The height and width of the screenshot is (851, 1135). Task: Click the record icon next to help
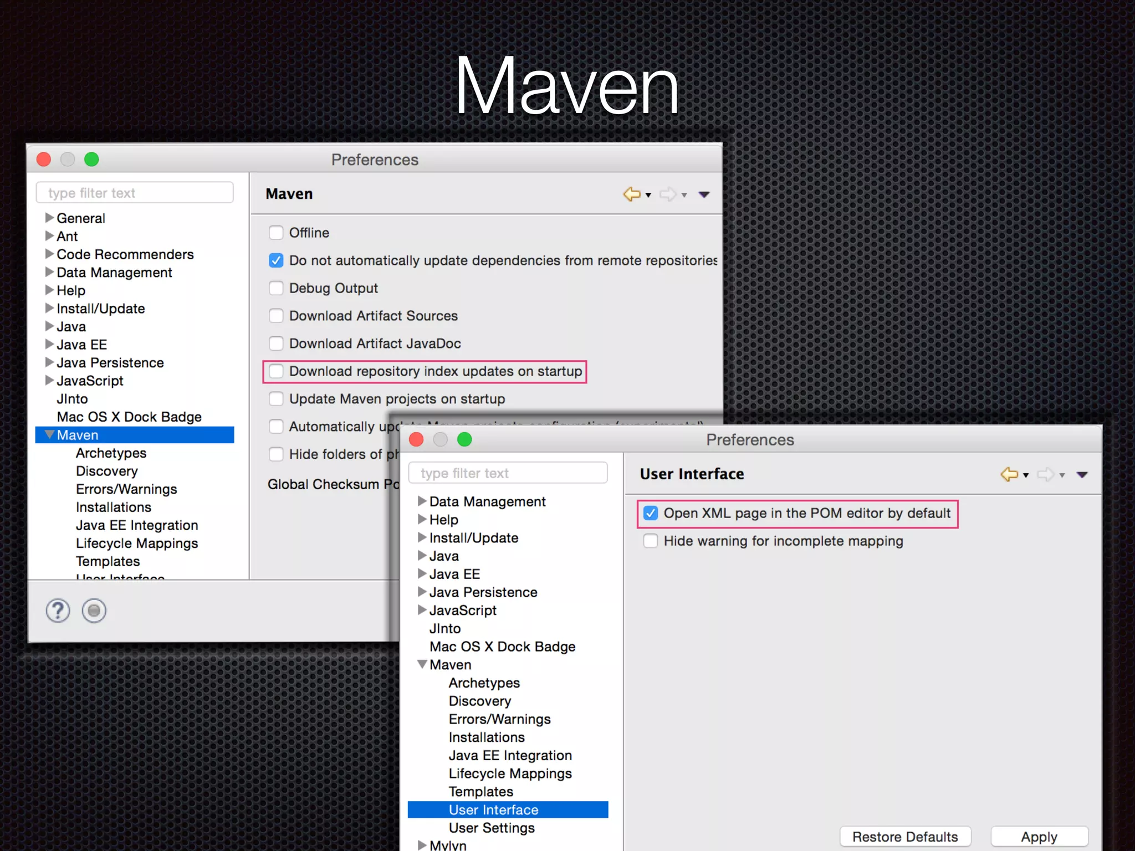click(94, 611)
